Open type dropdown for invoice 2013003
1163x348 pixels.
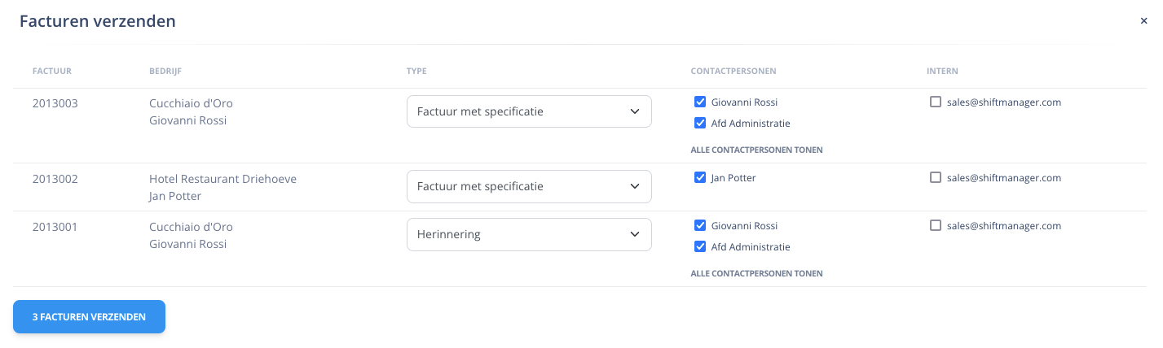[x=529, y=111]
